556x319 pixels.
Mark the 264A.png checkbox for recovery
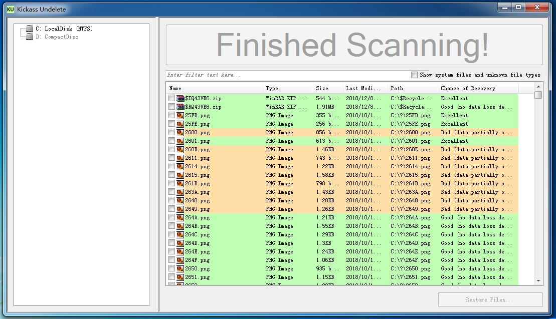tap(171, 217)
